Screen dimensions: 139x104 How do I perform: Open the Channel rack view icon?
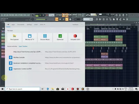[104, 19]
